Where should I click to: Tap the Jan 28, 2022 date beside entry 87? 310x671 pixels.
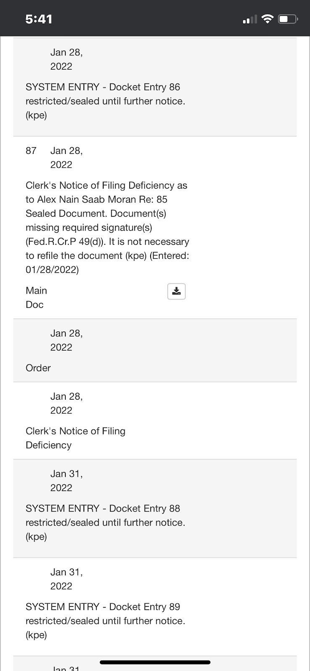66,157
